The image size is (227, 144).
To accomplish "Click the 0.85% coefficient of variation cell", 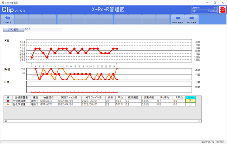I will (x=149, y=104).
